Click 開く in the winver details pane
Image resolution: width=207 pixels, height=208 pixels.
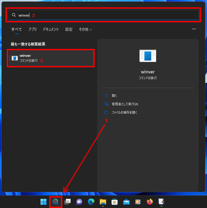click(114, 96)
